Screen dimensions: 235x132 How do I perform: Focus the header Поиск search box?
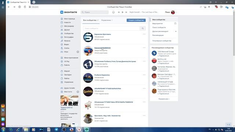click(x=95, y=12)
